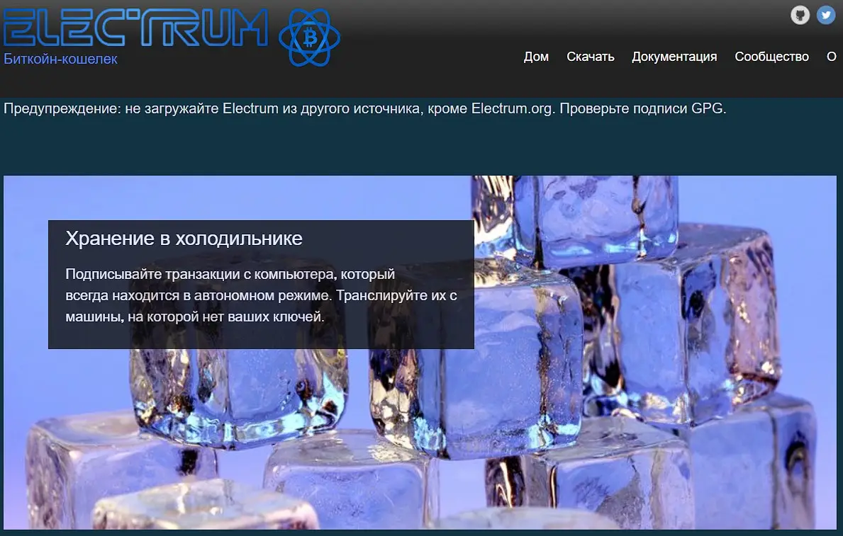
Task: Click the 'Подписывайте транзакции' slide description
Action: [x=262, y=295]
